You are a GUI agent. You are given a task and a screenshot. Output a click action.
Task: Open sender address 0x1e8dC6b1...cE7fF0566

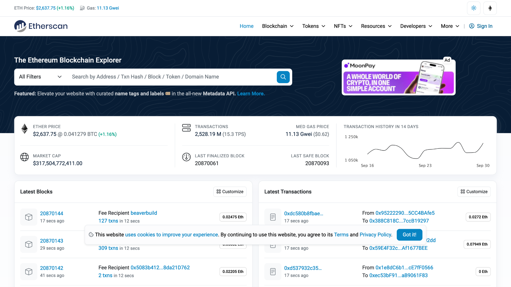(x=404, y=268)
